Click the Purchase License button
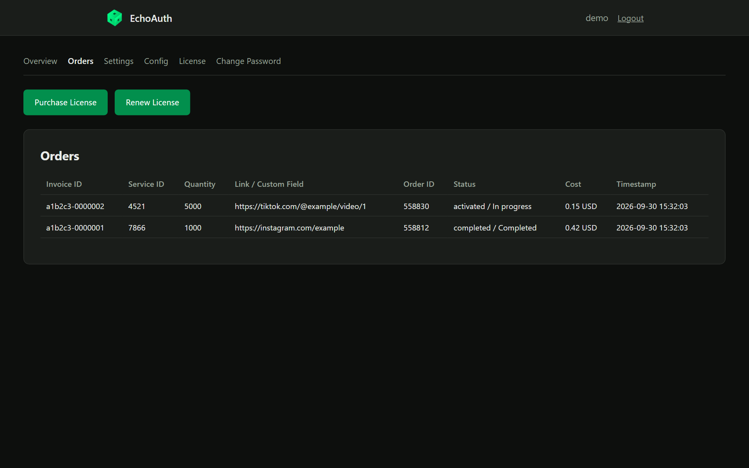Screen dimensions: 749x468 pyautogui.click(x=66, y=103)
